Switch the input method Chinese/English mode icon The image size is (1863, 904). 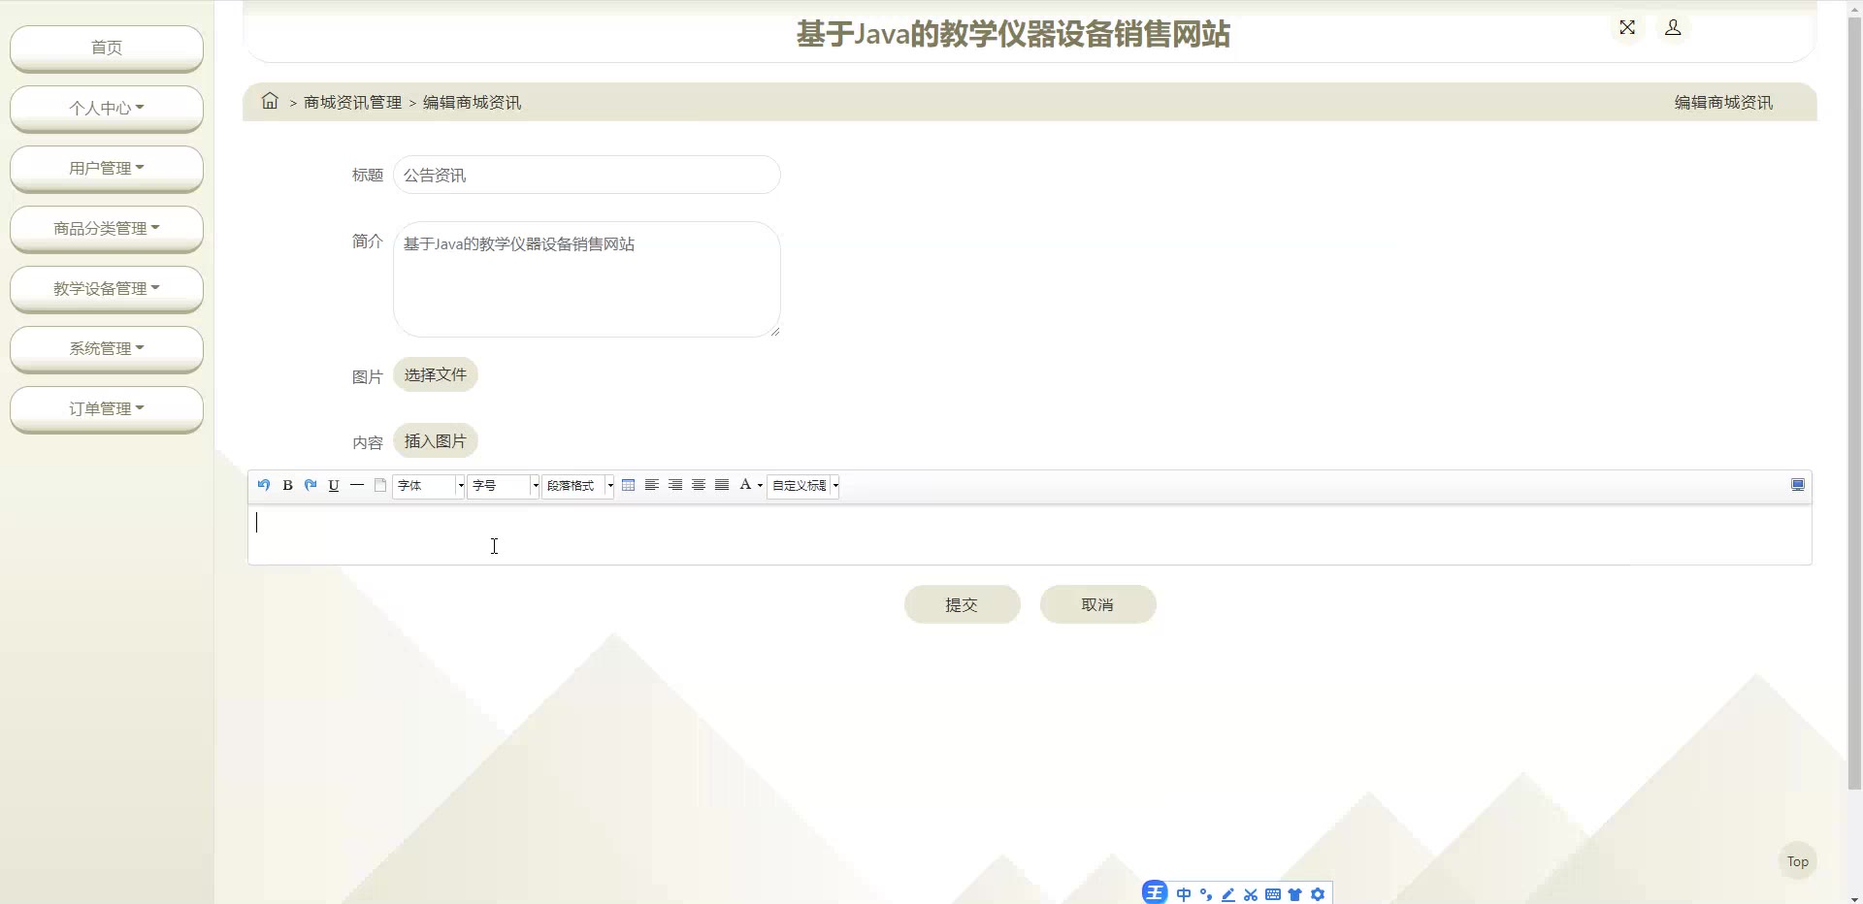click(1184, 894)
